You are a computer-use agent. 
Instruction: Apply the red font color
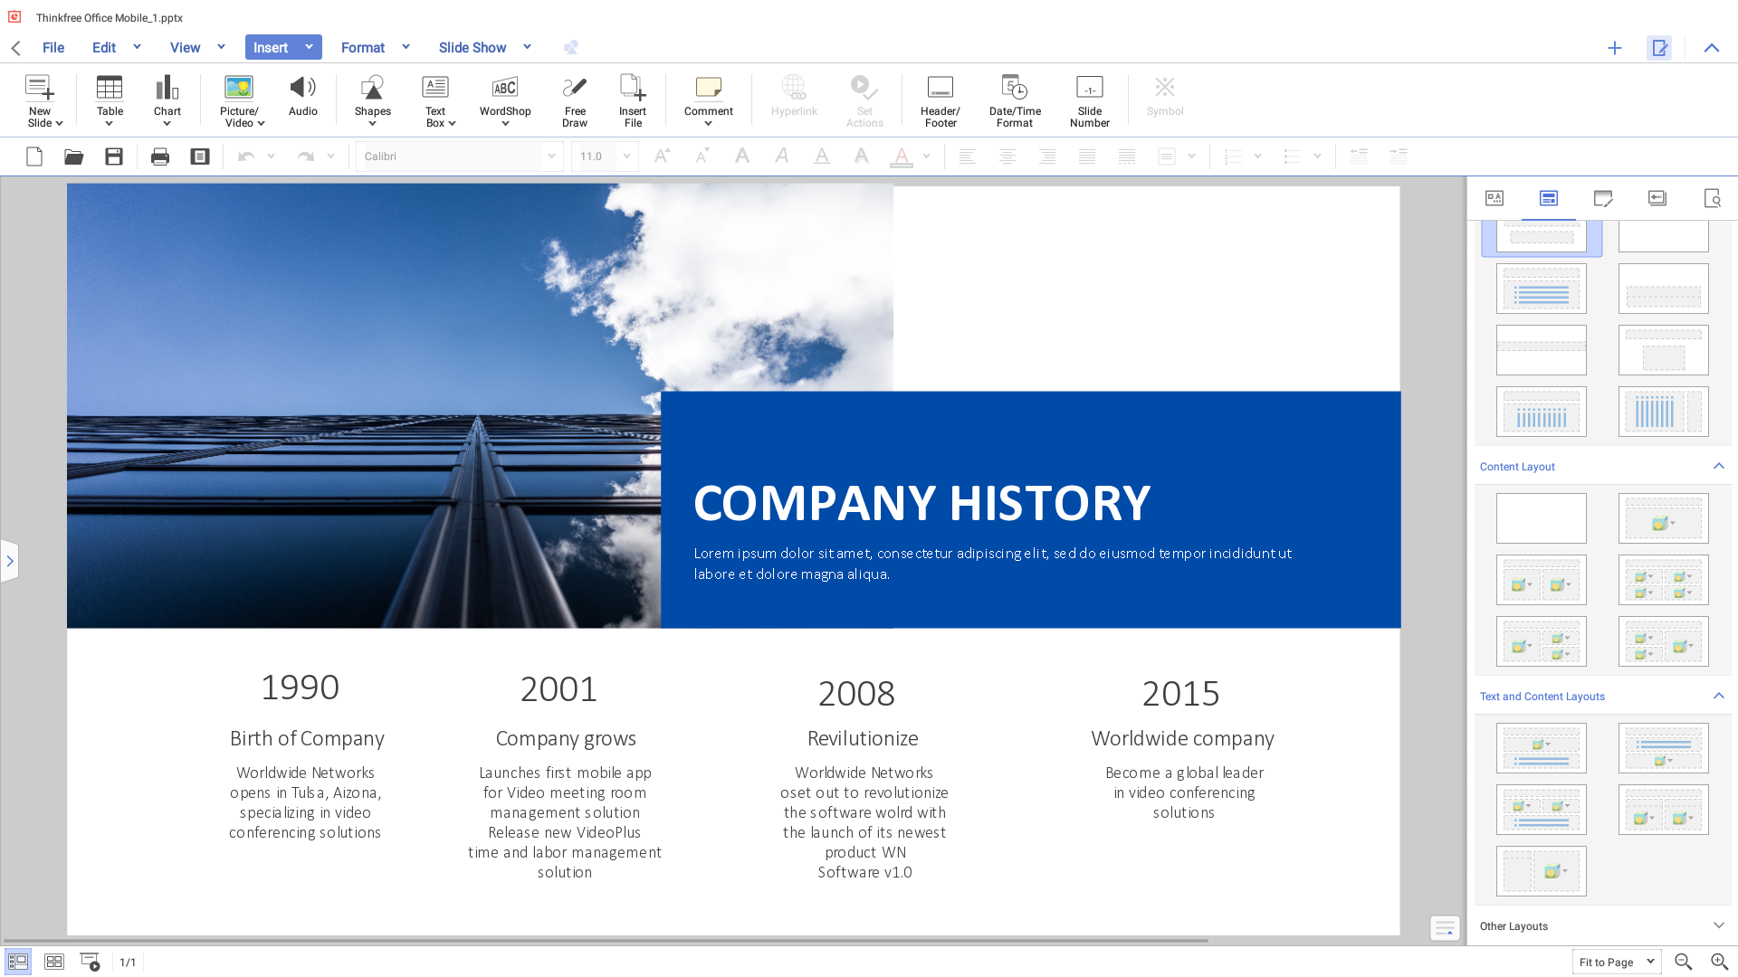tap(902, 157)
